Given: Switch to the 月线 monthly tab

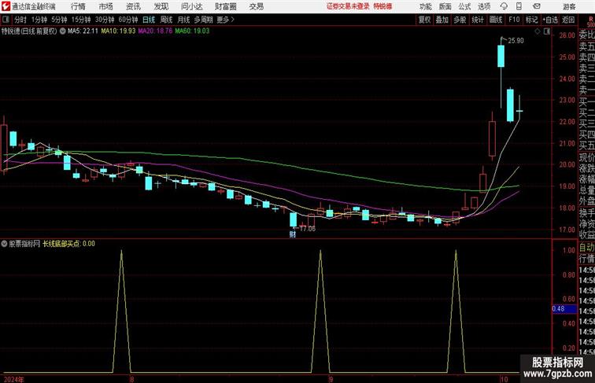Looking at the screenshot, I should click(183, 20).
